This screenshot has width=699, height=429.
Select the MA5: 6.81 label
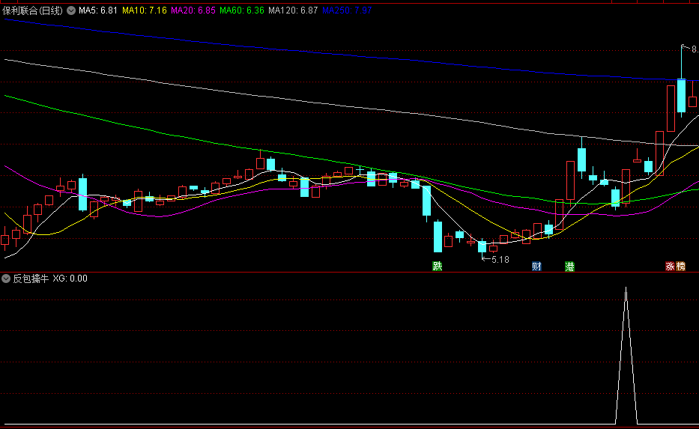pyautogui.click(x=97, y=10)
